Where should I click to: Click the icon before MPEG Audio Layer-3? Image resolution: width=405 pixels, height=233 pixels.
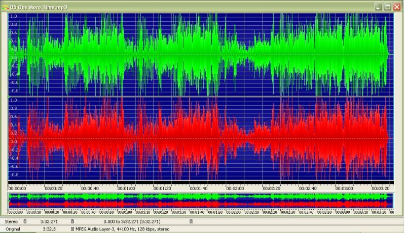(72, 229)
